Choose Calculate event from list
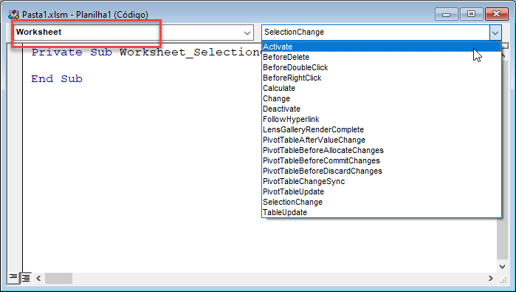 coord(382,88)
